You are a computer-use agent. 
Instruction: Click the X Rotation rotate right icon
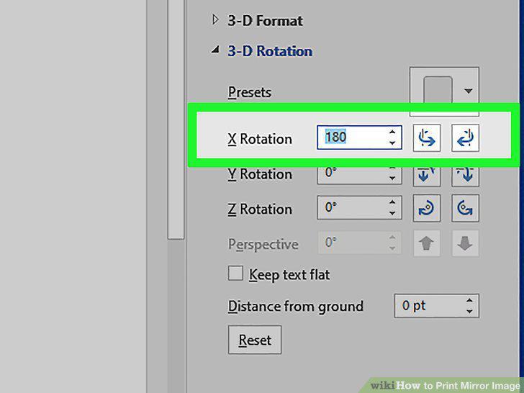pos(465,138)
